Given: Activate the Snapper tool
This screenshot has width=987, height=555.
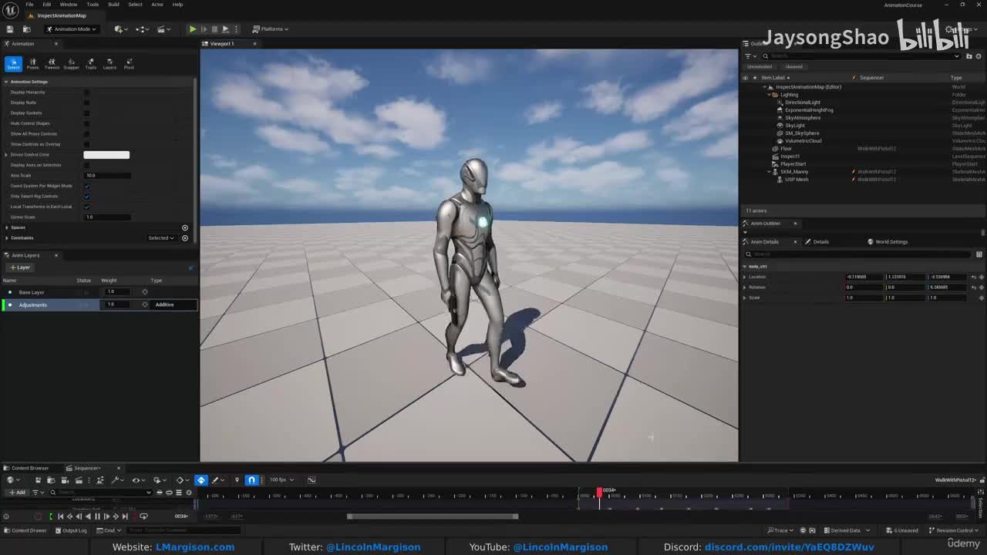Looking at the screenshot, I should pyautogui.click(x=71, y=64).
